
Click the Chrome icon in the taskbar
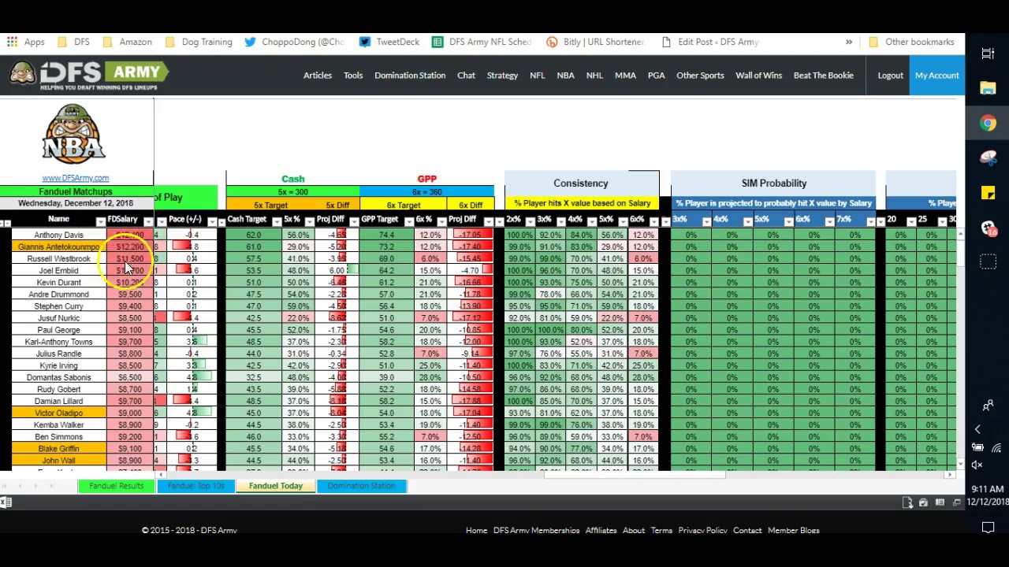click(x=988, y=123)
